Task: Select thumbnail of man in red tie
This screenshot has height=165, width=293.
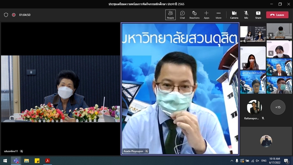Action: tap(279, 67)
